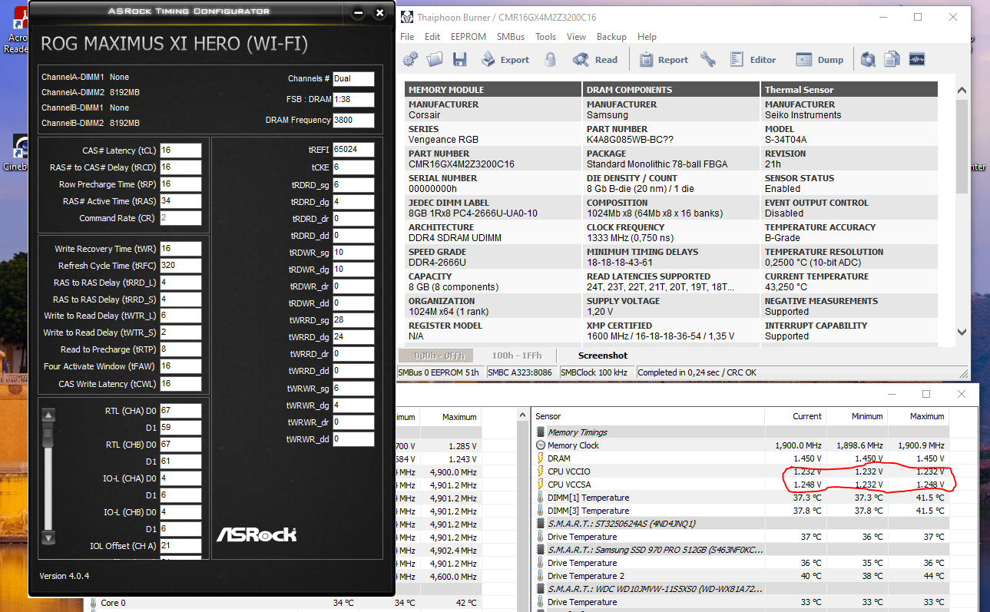This screenshot has height=612, width=990.
Task: Click the Sensor column header
Action: point(647,416)
